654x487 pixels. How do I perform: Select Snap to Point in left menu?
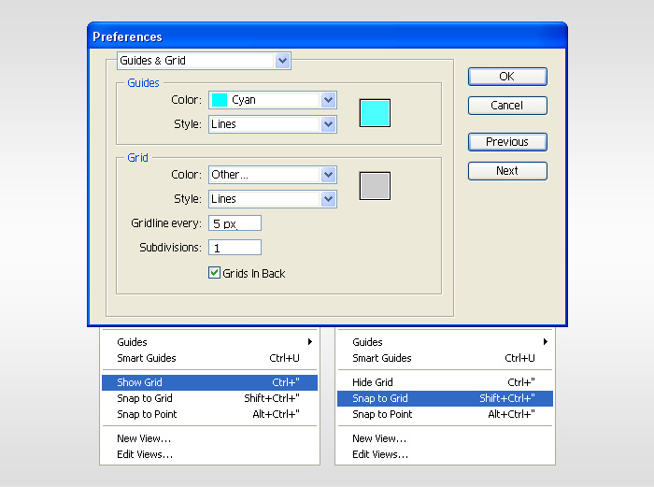(x=210, y=414)
